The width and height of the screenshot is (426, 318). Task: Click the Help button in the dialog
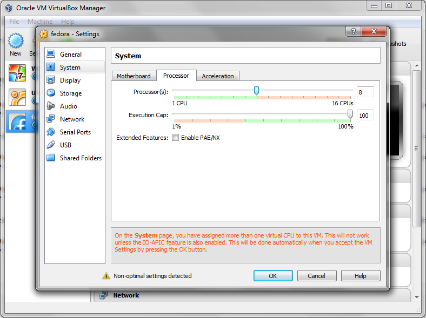click(x=361, y=276)
